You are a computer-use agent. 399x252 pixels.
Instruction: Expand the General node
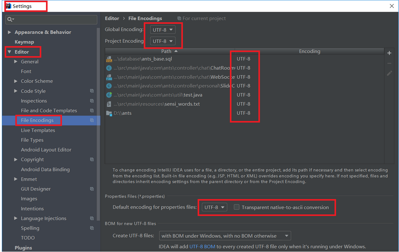pyautogui.click(x=15, y=61)
